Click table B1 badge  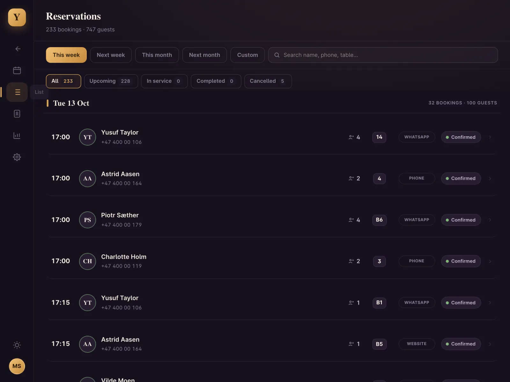[379, 303]
